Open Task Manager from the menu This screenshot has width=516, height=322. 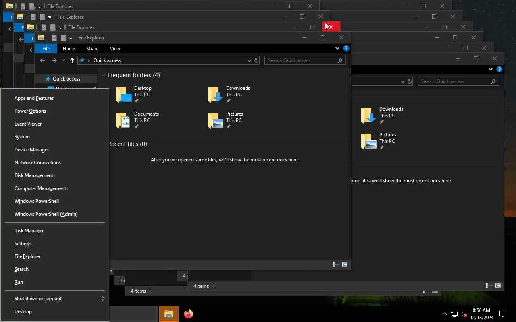[55, 231]
